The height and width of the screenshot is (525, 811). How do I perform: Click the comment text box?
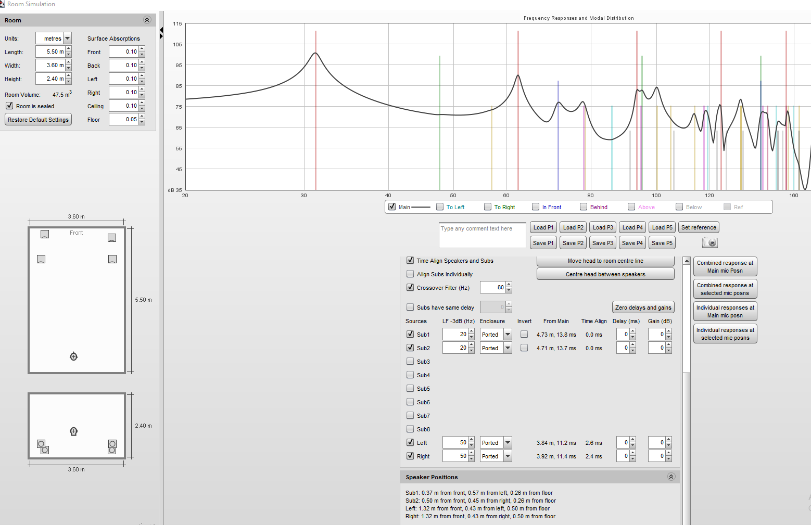pos(482,236)
